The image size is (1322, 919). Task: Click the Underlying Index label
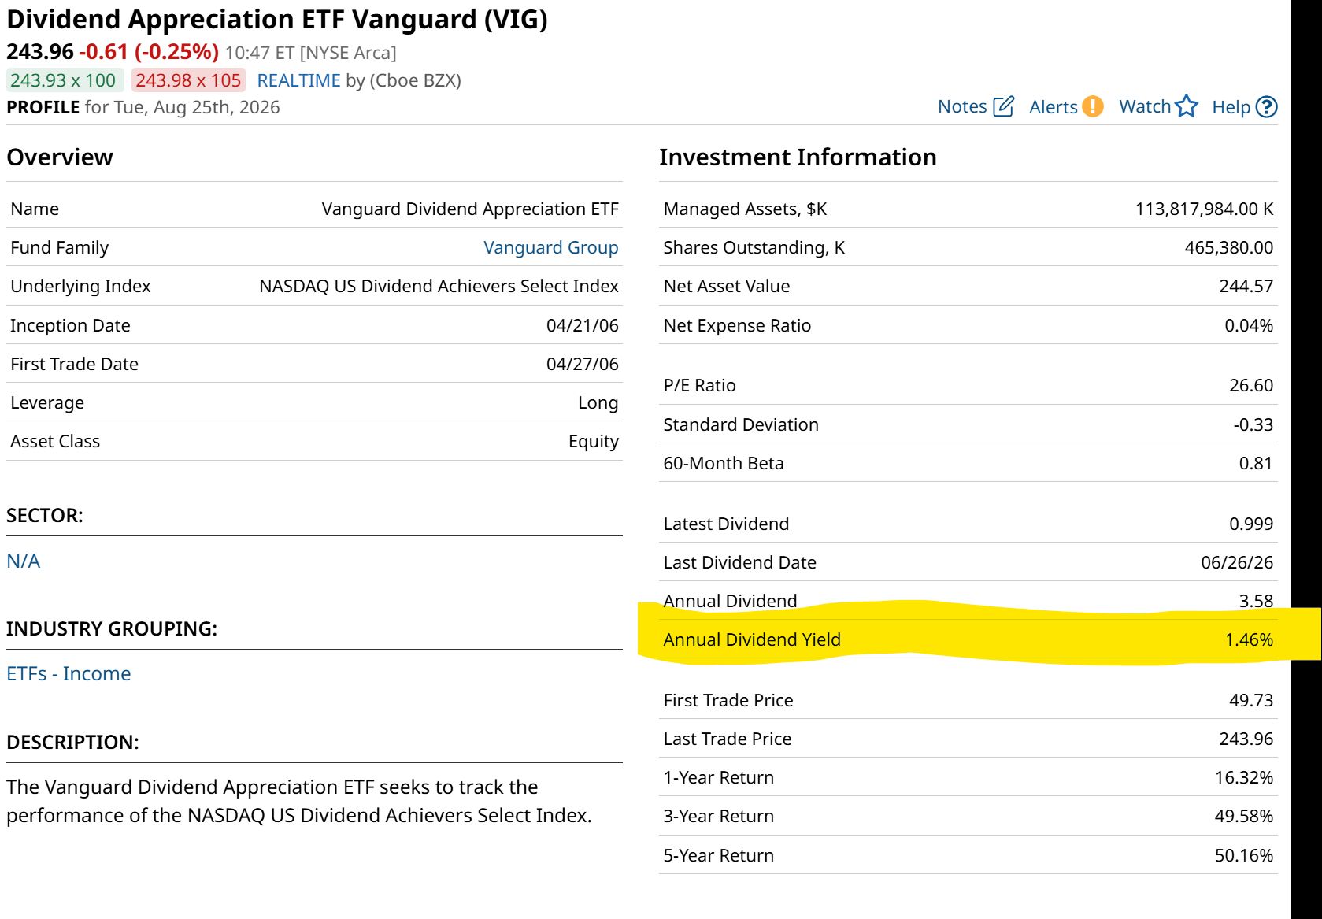coord(80,286)
